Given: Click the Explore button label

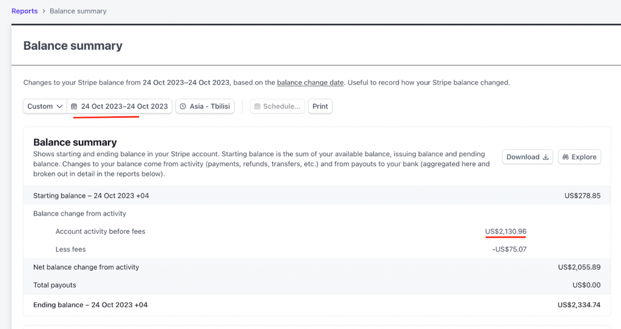Looking at the screenshot, I should pos(583,157).
